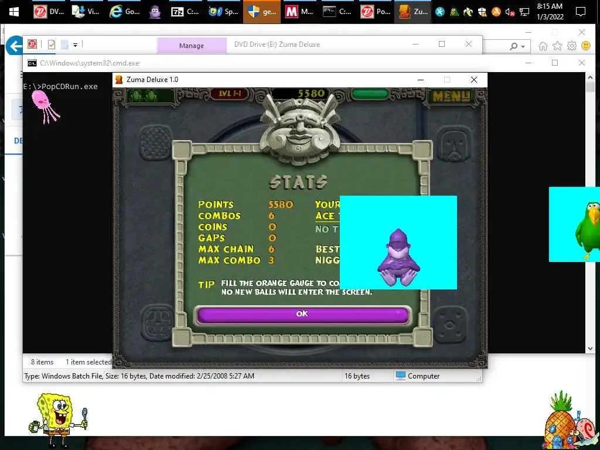Click the MAX CHAIN stat label
600x450 pixels.
226,249
